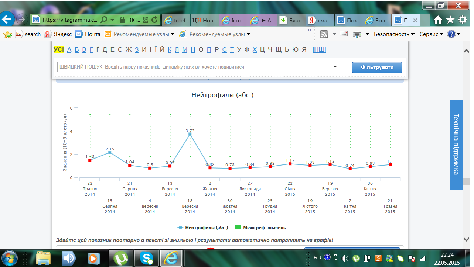Click the compatibility view icon in the address bar
Screen dimensions: 474x267
pos(146,20)
